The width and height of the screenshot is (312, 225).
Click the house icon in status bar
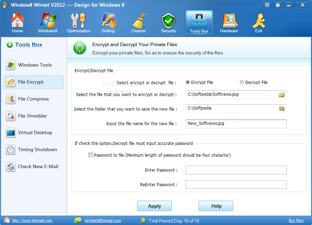[7, 220]
